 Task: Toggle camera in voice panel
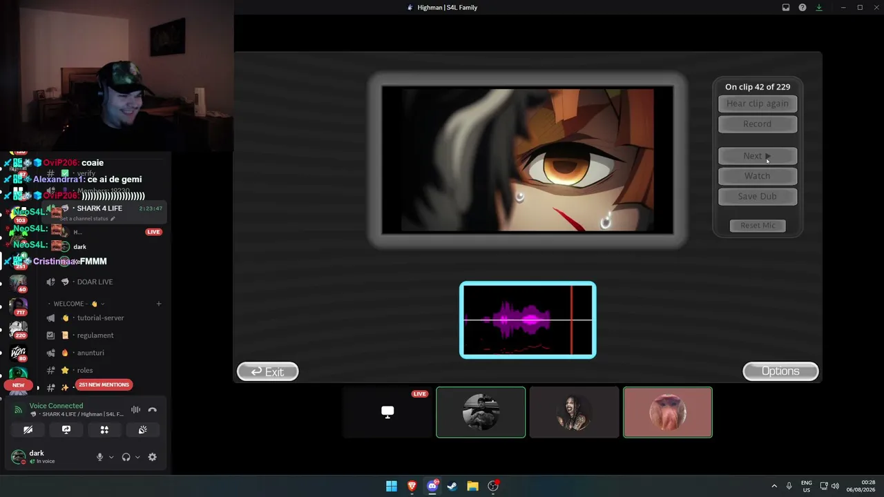28,429
